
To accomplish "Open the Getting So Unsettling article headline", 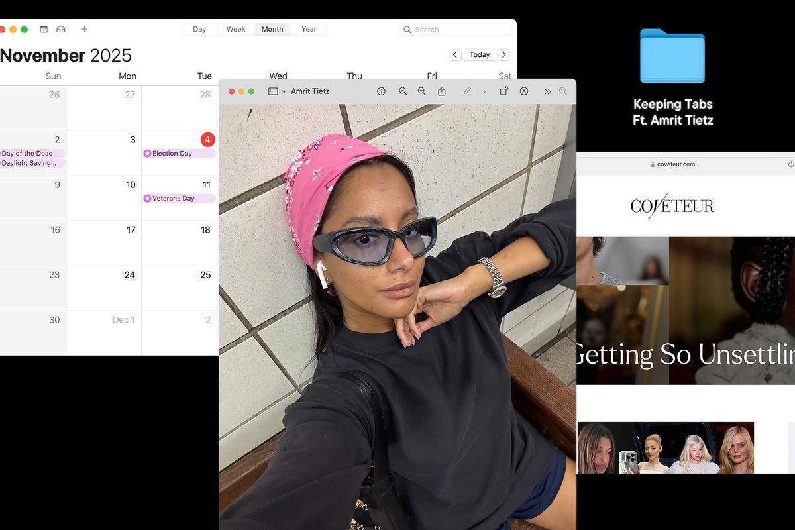I will (x=682, y=355).
